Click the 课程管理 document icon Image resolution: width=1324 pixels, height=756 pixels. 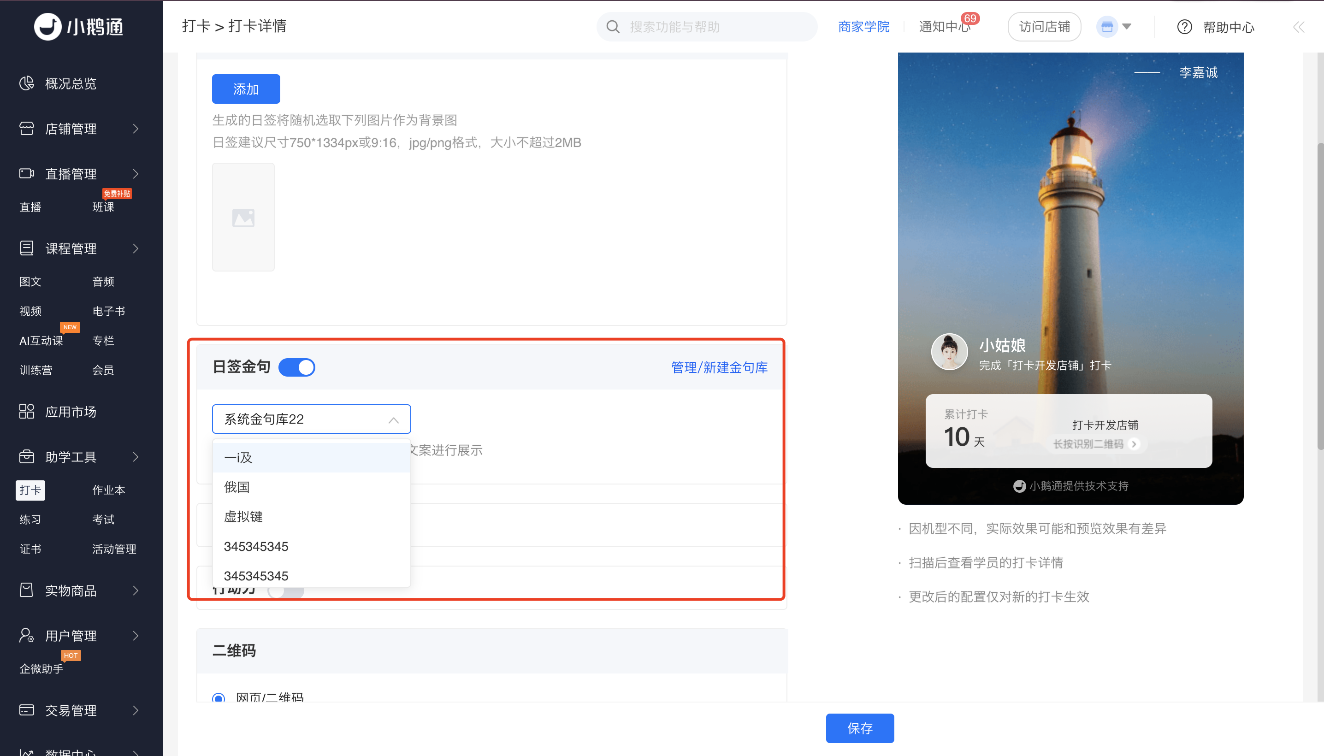click(26, 248)
